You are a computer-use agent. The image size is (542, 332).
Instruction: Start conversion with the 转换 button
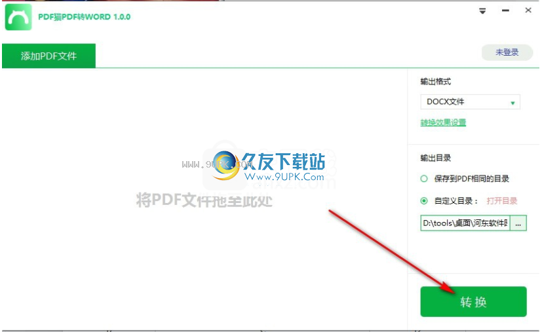click(x=473, y=302)
